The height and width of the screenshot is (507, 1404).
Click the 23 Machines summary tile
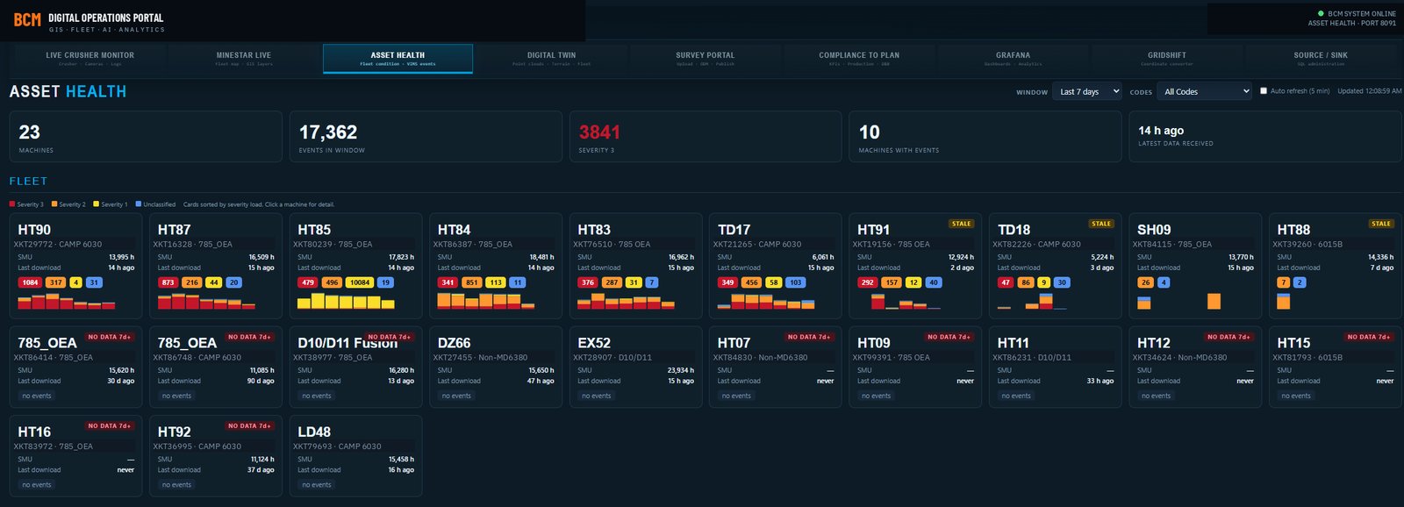[x=146, y=136]
